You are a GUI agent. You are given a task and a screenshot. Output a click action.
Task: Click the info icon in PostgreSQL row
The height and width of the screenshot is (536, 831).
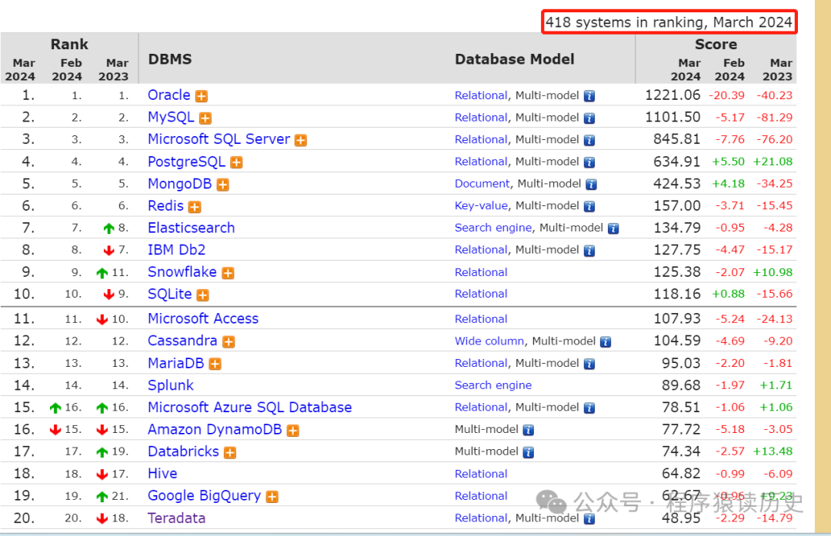click(589, 162)
